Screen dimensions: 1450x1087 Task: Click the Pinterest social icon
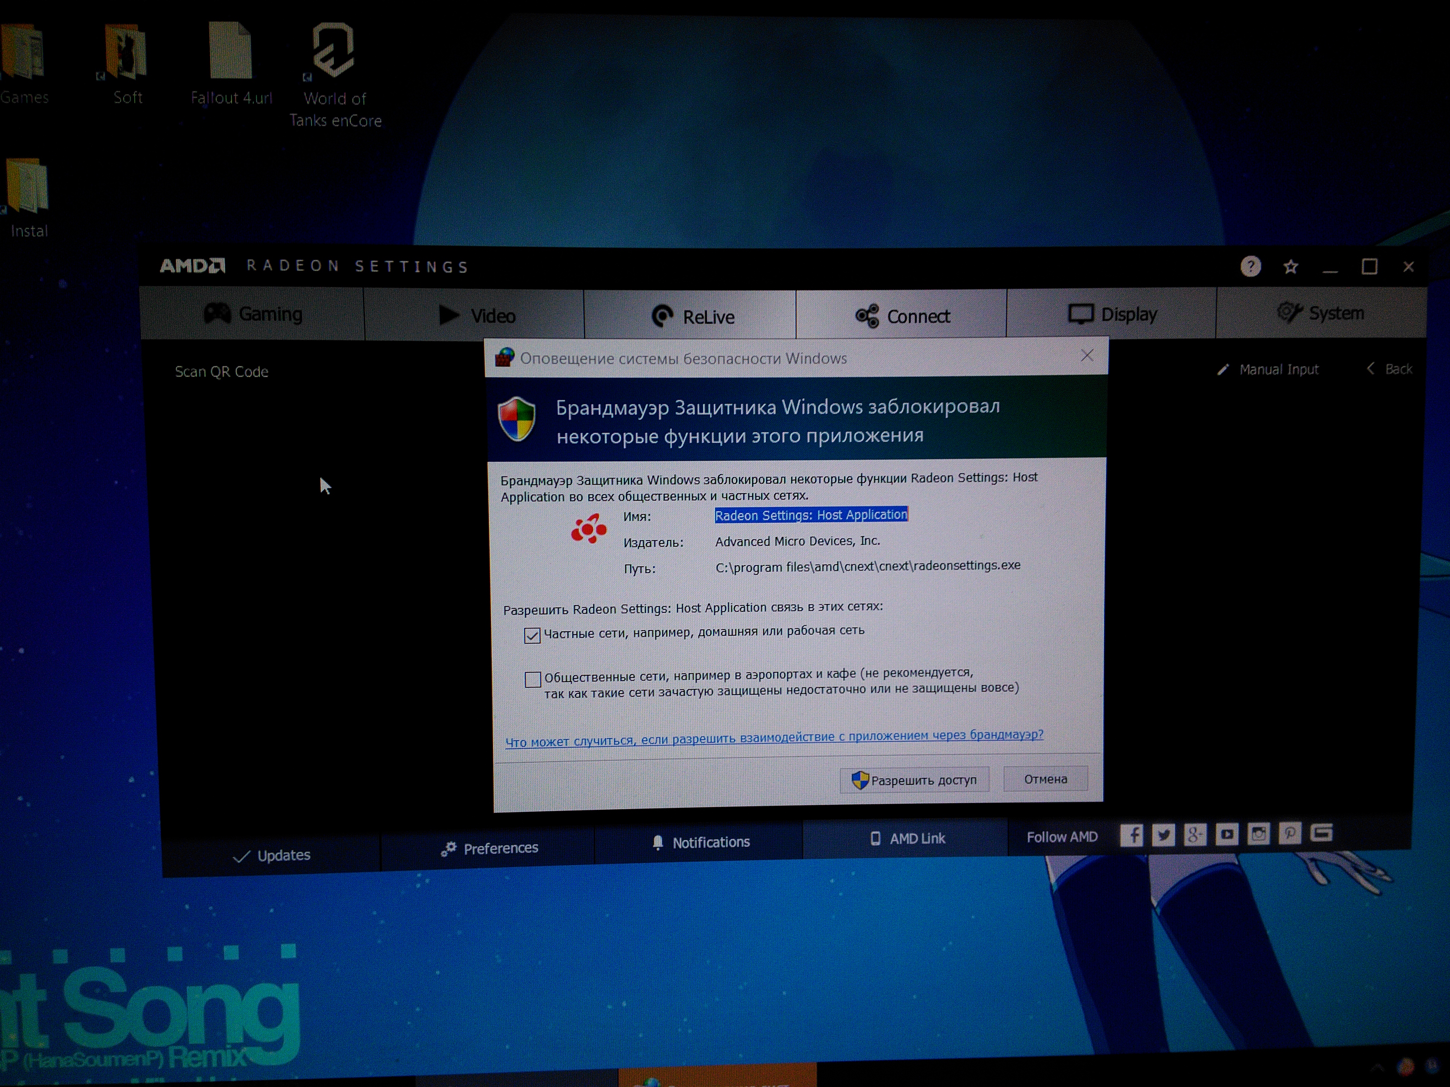[x=1289, y=833]
